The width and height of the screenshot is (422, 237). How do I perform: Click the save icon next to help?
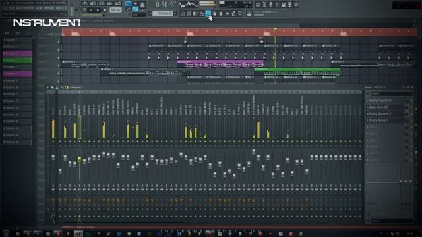(x=284, y=5)
